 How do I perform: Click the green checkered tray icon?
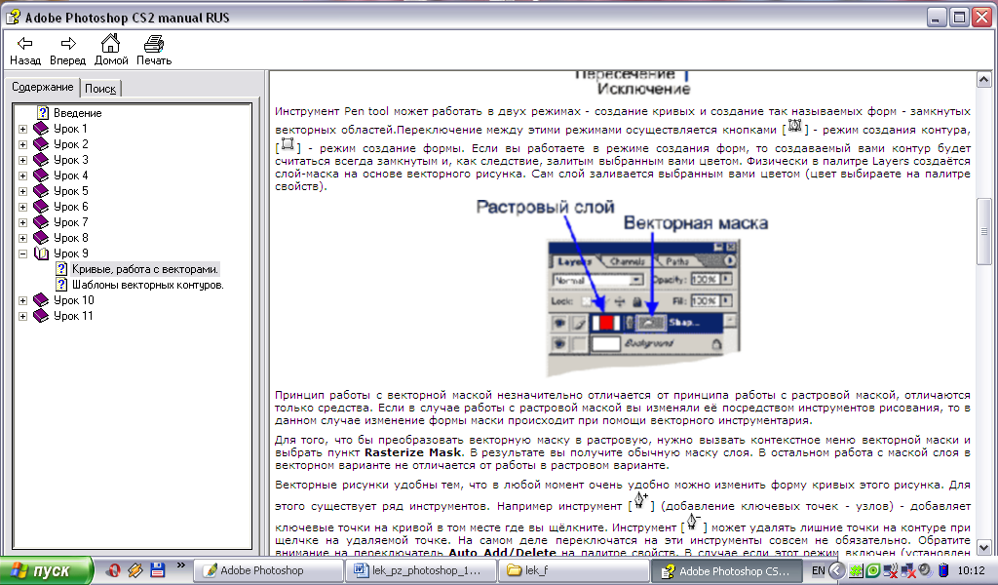point(856,570)
